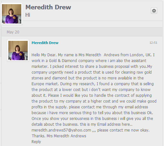Screen dimensions: 164x146
Task: Click the small avatar beside the message
Action: [18, 50]
